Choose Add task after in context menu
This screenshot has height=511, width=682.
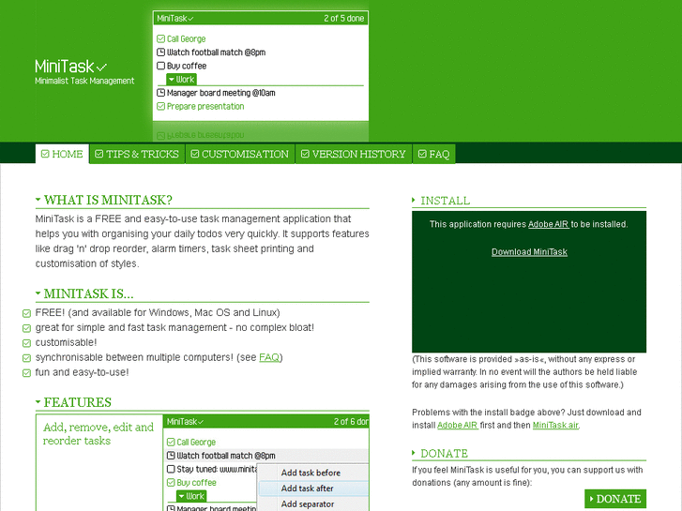coord(313,488)
